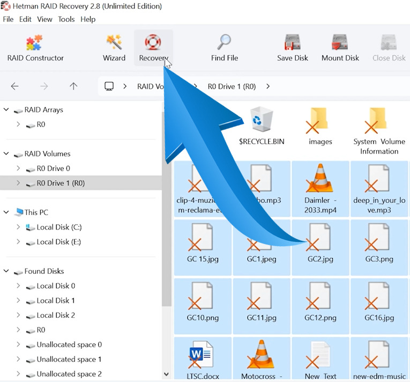Select Local Disk 1 in Found Disks
This screenshot has width=410, height=382.
pos(56,301)
